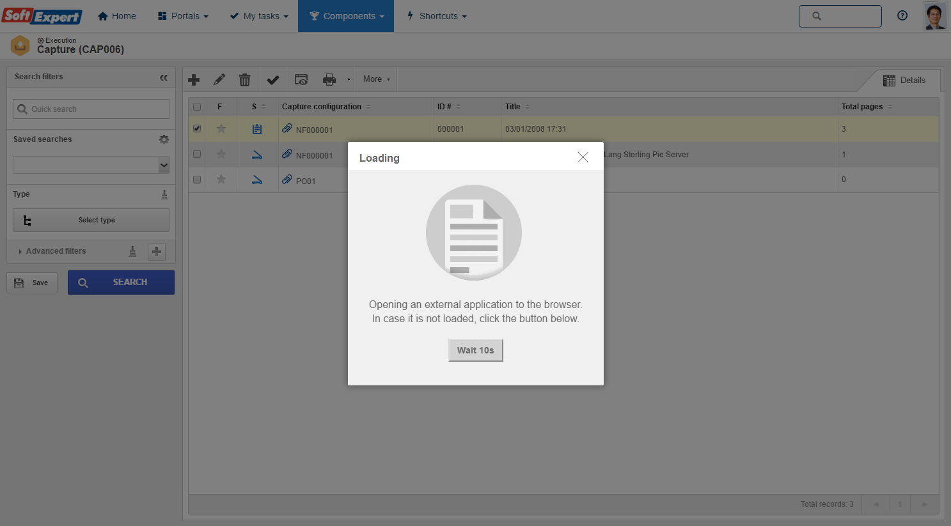Screen dimensions: 951x526
Task: Click the Select type button
Action: click(91, 220)
